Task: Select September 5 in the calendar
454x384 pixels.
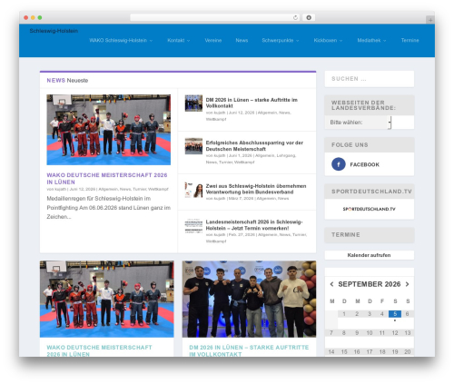Action: tap(395, 314)
